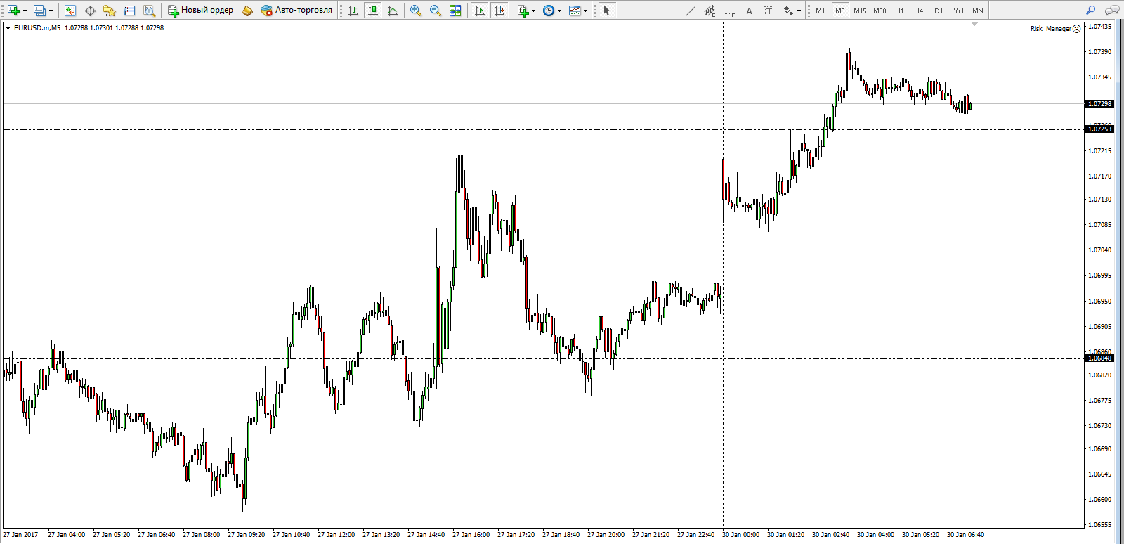
Task: Show the Market Watch window
Action: click(70, 11)
